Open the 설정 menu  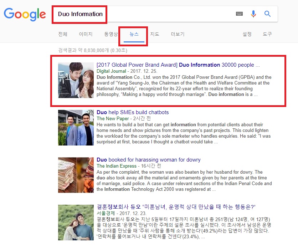tap(247, 34)
